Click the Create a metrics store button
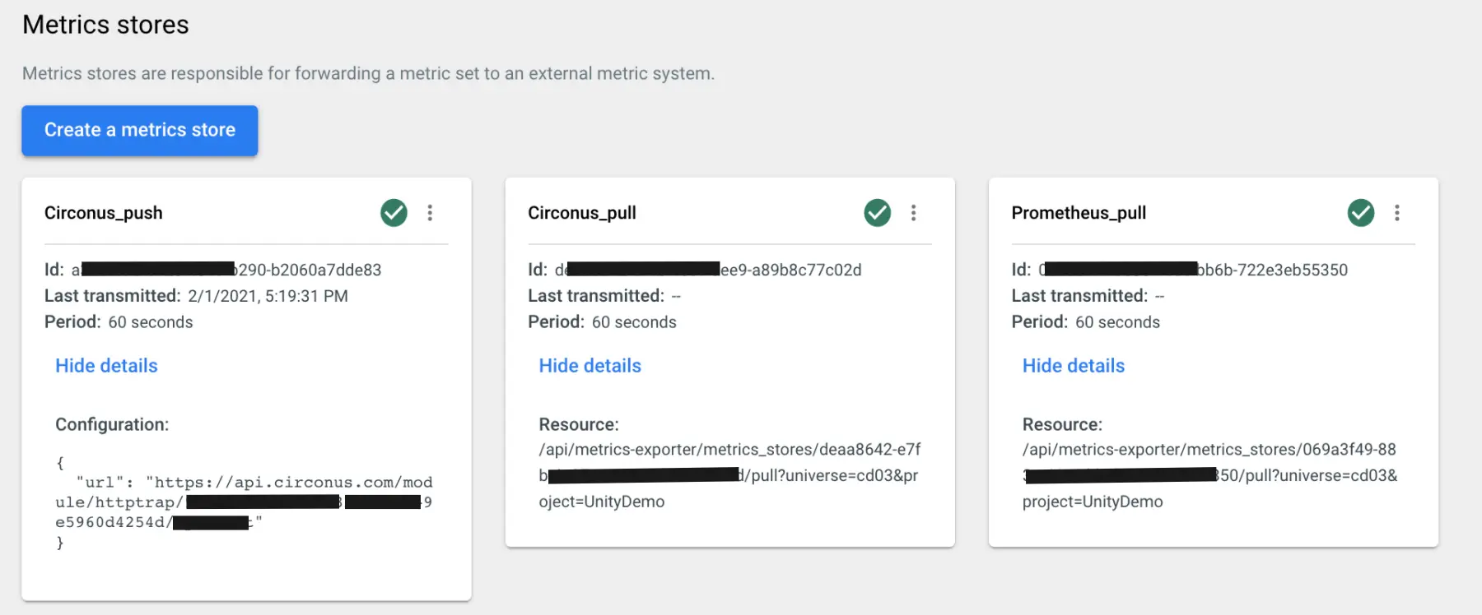 click(139, 130)
